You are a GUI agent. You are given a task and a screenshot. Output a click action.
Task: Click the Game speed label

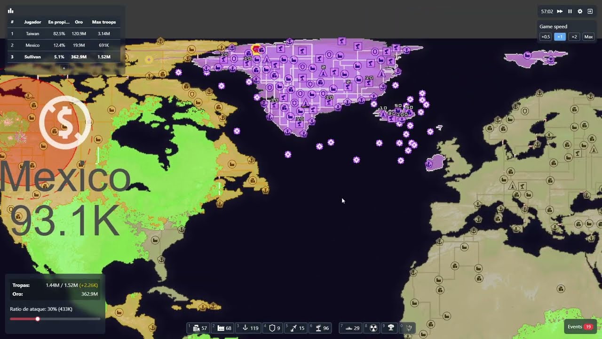click(553, 27)
